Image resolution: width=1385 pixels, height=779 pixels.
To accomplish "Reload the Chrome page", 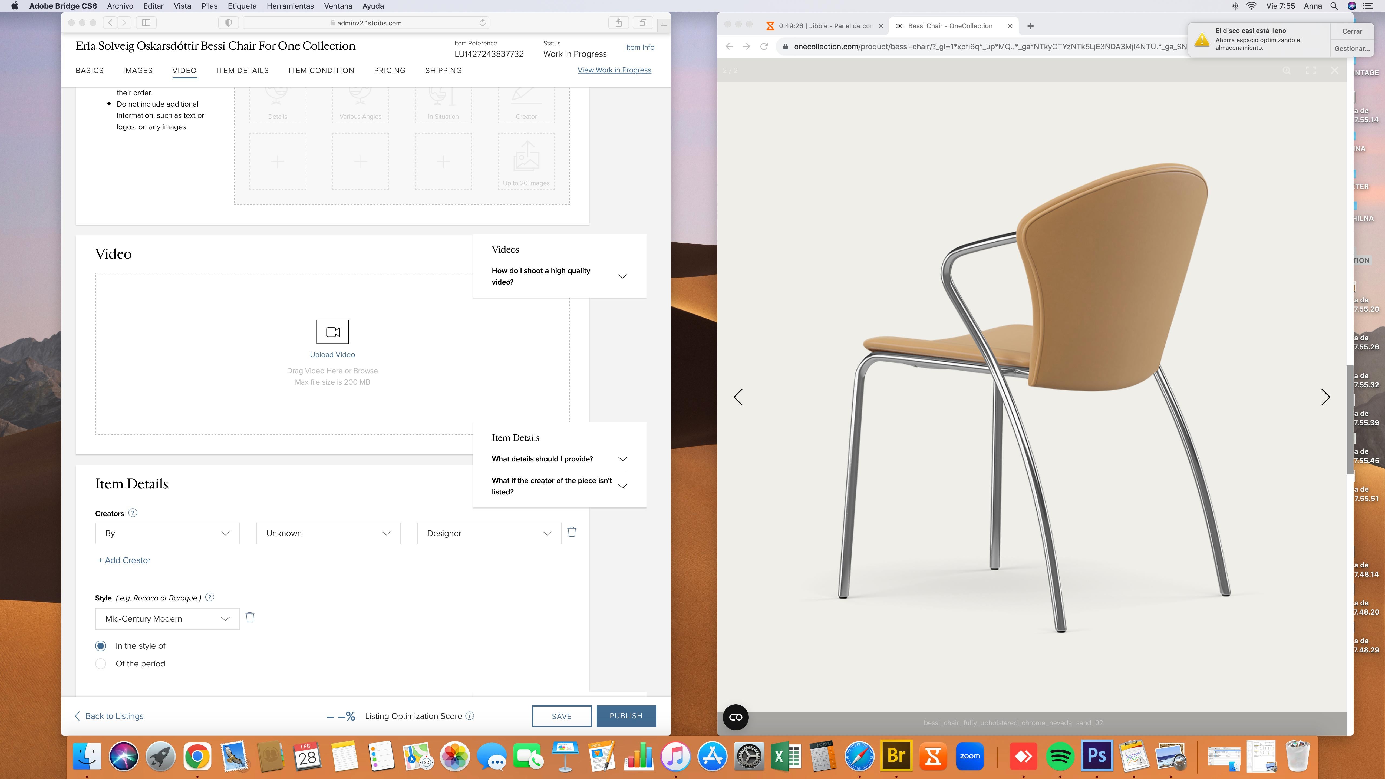I will (x=764, y=47).
